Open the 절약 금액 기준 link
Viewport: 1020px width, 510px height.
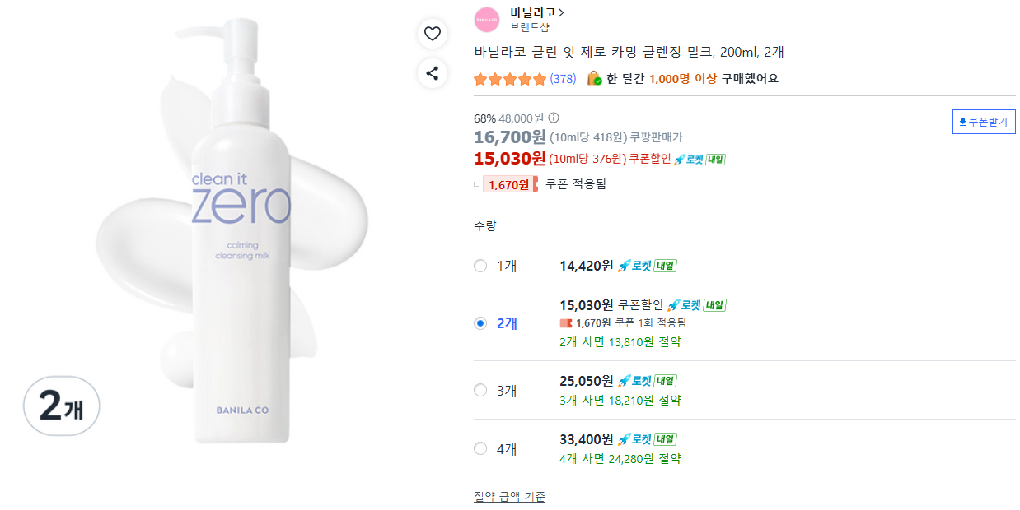click(509, 497)
